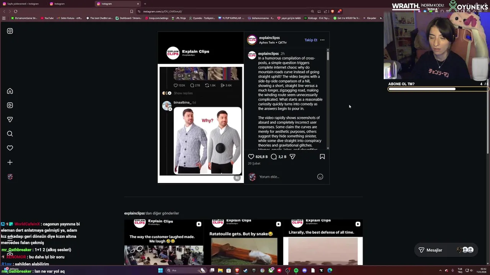
Task: Open explainclipss profile from post header
Action: [x=269, y=38]
